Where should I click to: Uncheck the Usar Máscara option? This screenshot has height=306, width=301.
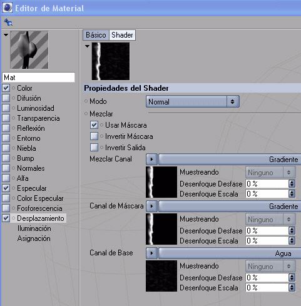point(94,125)
